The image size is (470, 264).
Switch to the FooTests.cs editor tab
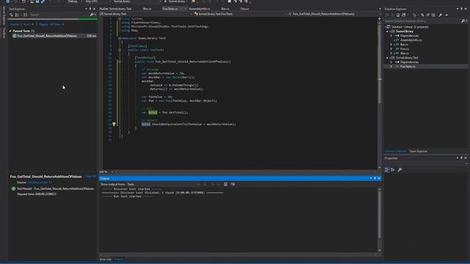click(x=170, y=9)
